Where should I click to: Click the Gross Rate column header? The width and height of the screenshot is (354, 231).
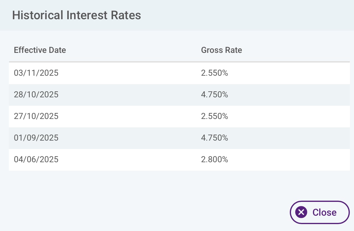221,50
